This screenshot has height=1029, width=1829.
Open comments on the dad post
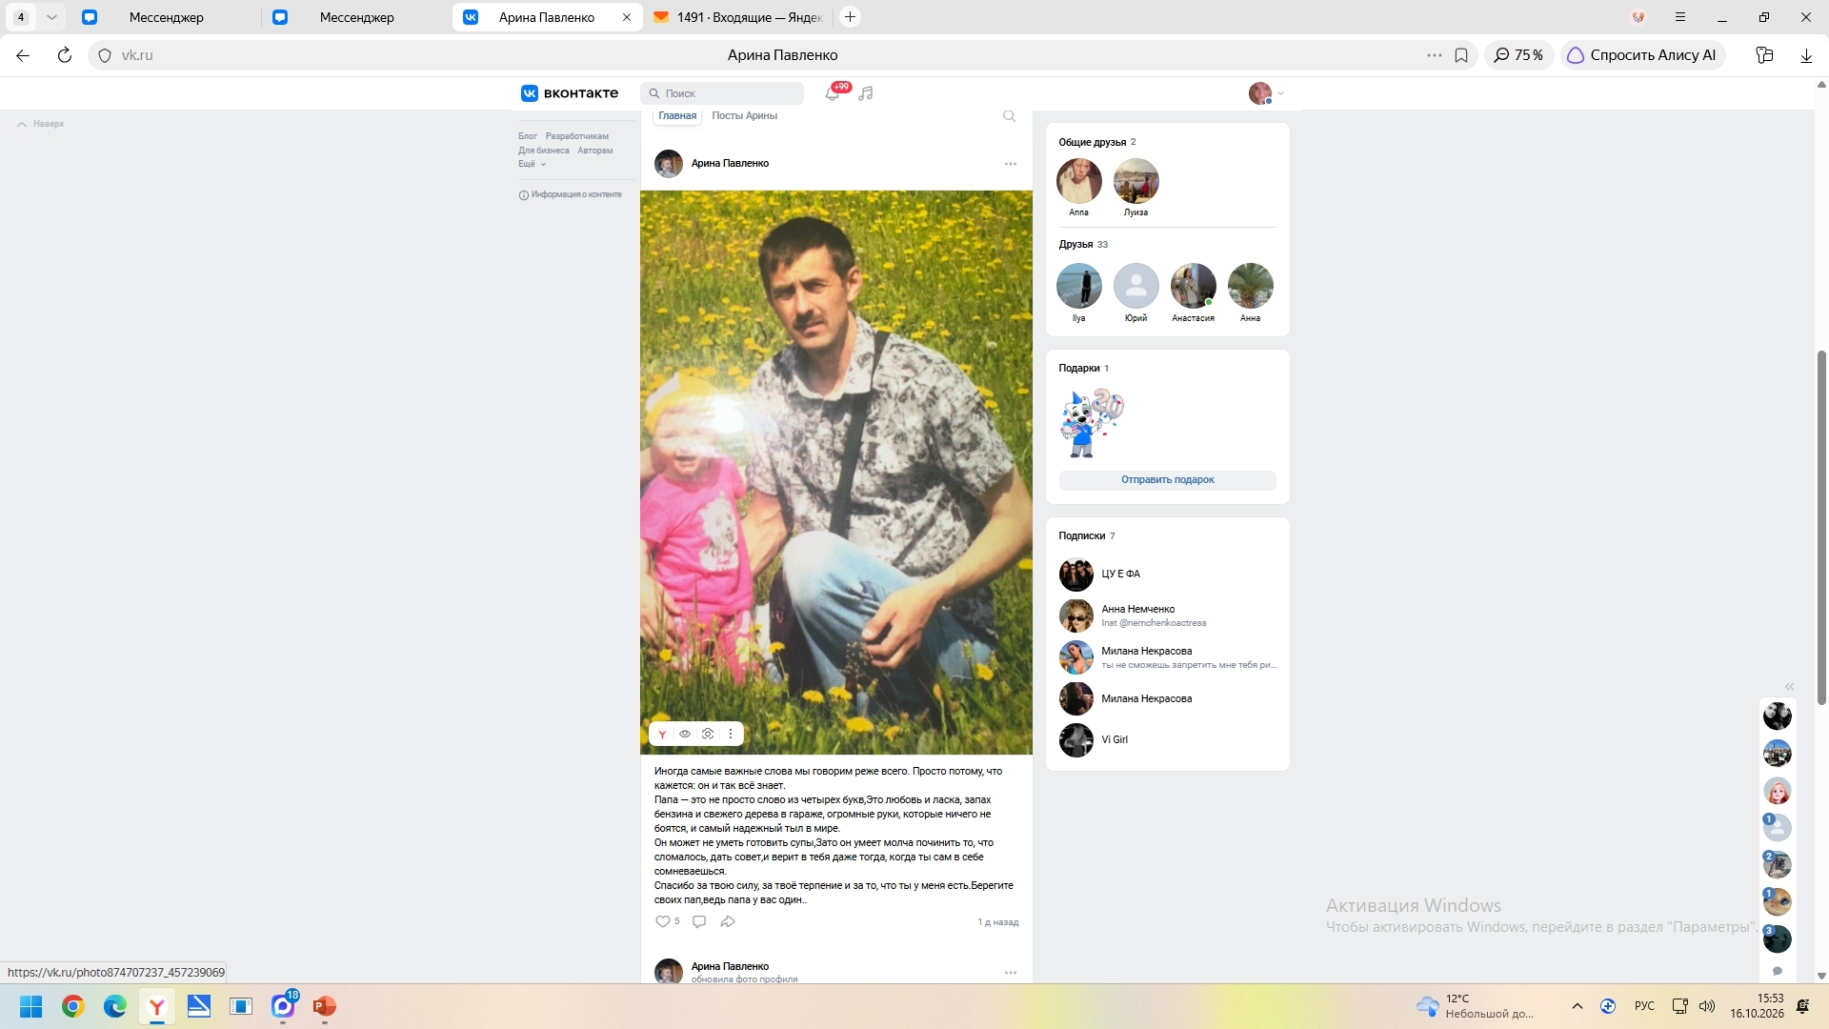[x=699, y=921]
